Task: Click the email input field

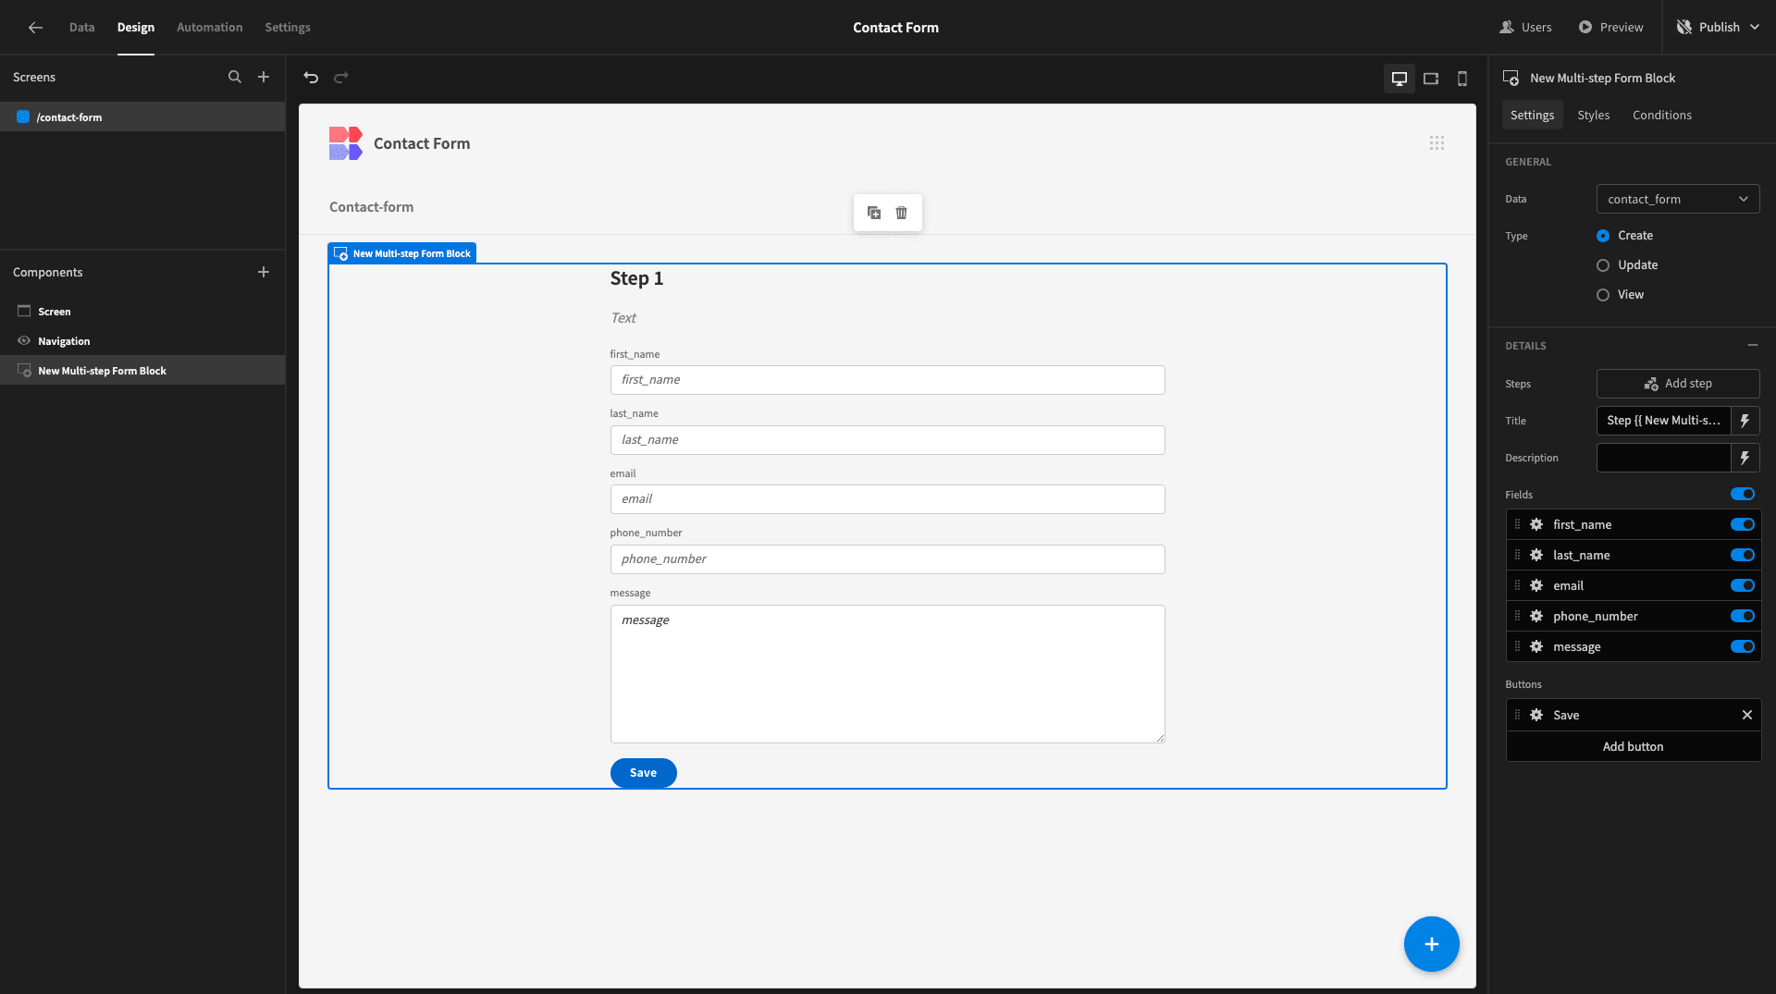Action: (x=887, y=499)
